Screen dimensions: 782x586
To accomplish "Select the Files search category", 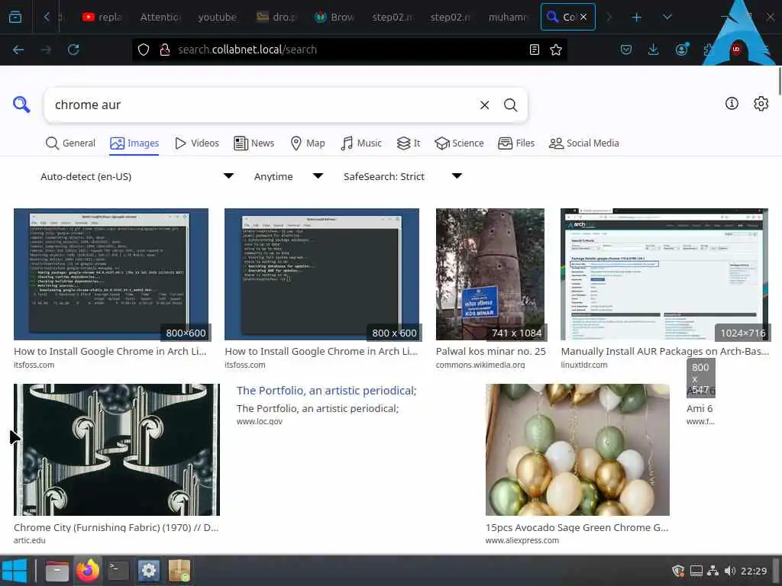I will [516, 143].
